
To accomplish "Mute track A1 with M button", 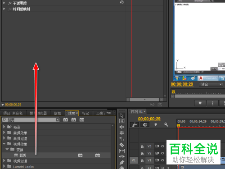I will [x=162, y=168].
